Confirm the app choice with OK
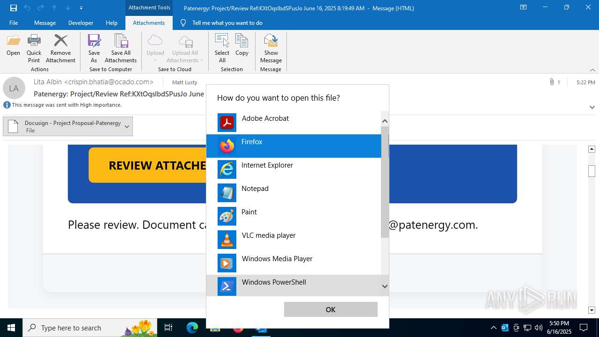This screenshot has width=599, height=337. point(330,309)
